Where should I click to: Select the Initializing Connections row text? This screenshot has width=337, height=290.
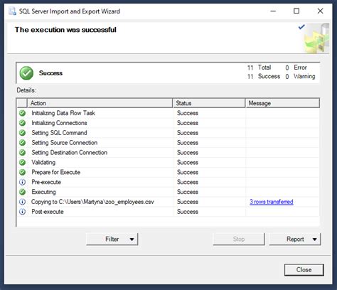59,123
